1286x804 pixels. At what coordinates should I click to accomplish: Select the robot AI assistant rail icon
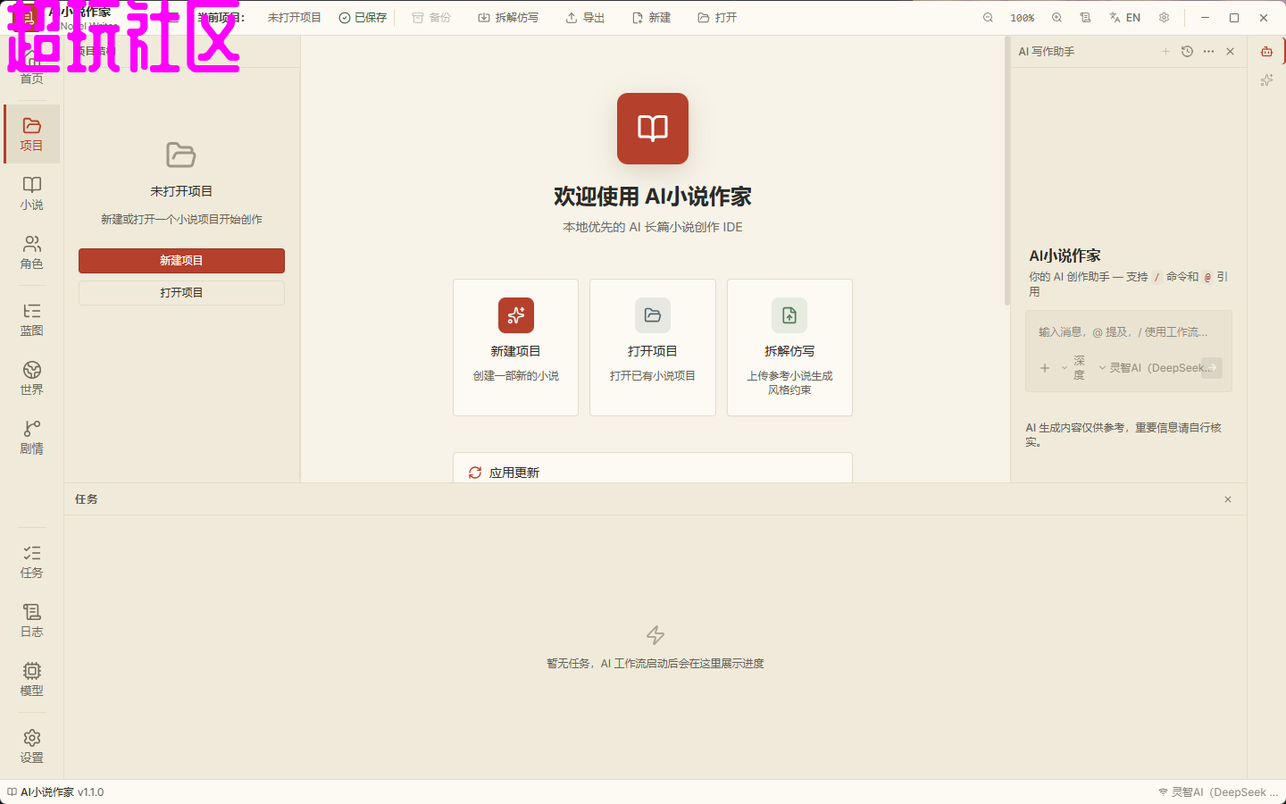click(1266, 52)
